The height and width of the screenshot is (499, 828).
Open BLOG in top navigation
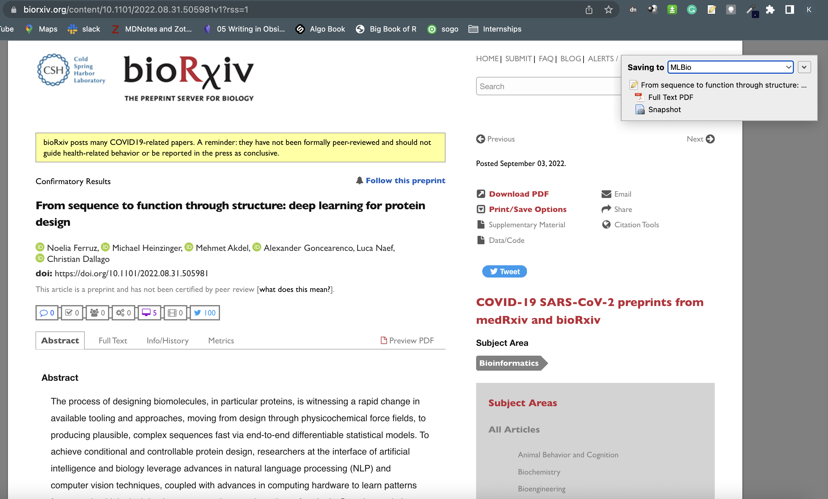570,59
